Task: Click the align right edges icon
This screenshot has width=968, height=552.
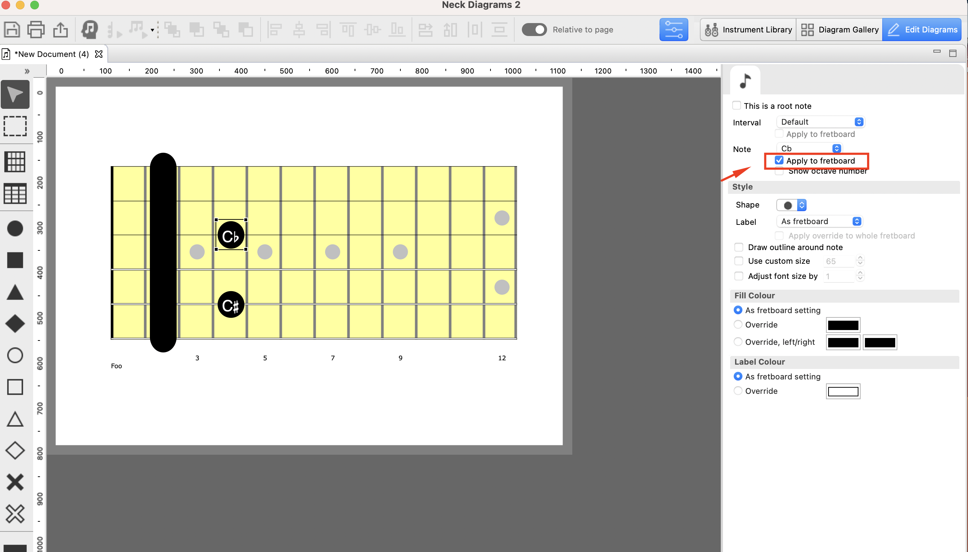Action: pos(323,30)
